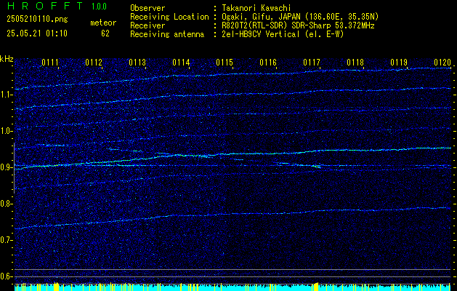Click time marker 0118
Screen dimensions: 457x291
point(355,63)
